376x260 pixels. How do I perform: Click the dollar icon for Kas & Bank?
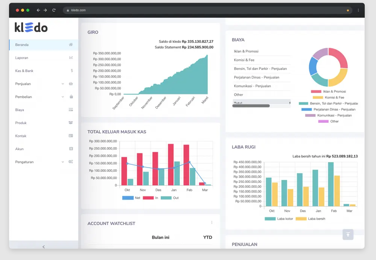point(72,71)
